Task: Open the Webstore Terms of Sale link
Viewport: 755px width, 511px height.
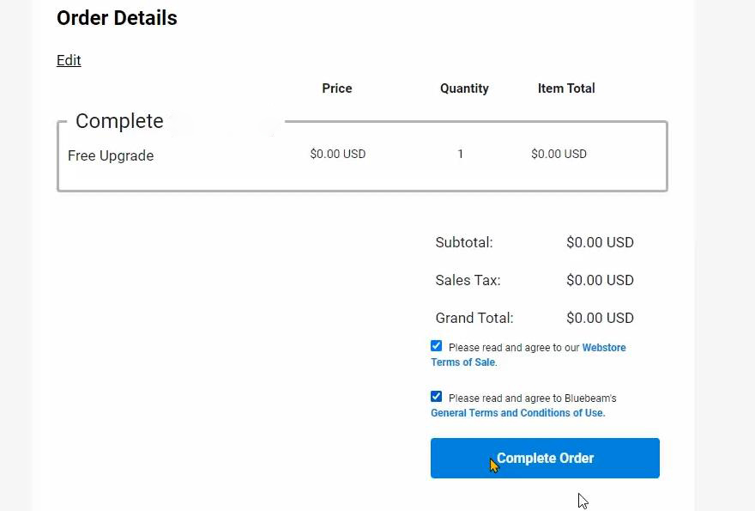Action: pyautogui.click(x=603, y=347)
